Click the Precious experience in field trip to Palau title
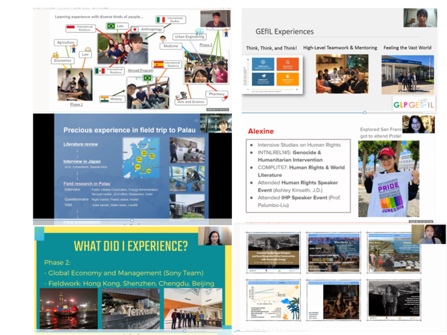Viewport: 447px width, 335px height. 129,130
